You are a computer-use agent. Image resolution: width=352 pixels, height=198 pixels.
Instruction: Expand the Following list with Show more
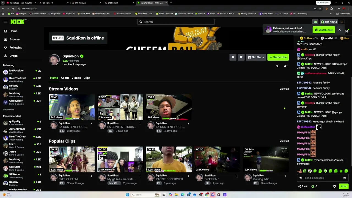pyautogui.click(x=9, y=109)
